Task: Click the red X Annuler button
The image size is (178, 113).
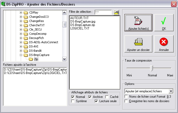Action: click(x=164, y=42)
